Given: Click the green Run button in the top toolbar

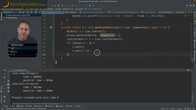Looking at the screenshot, I should (x=52, y=5).
